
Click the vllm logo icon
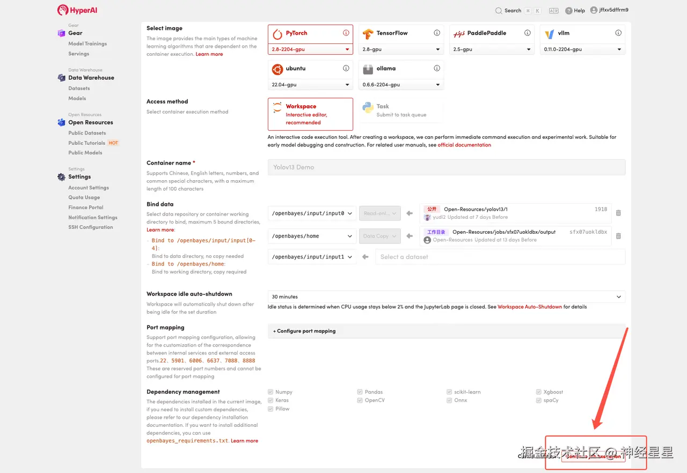pyautogui.click(x=550, y=34)
